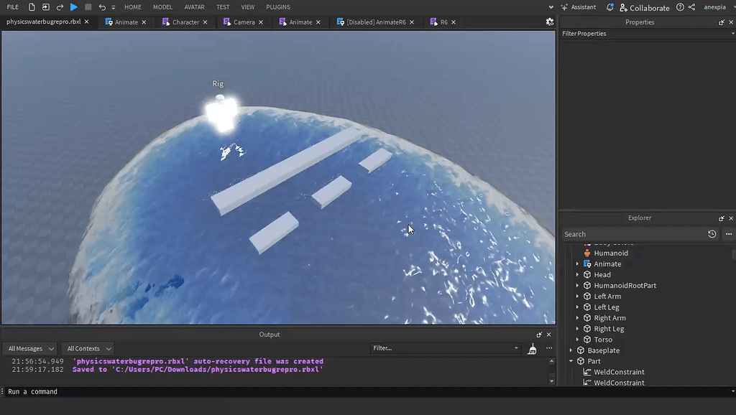Click the Undo arrow icon
This screenshot has width=736, height=415.
[x=102, y=7]
